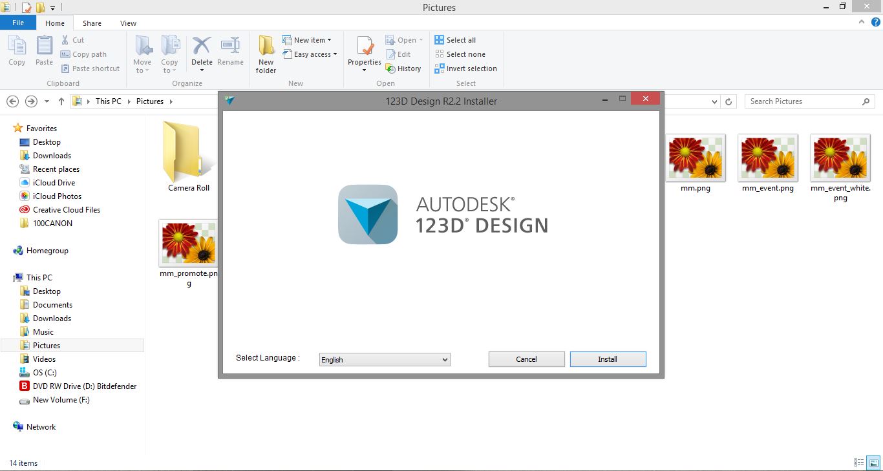883x471 pixels.
Task: Select the 100CANON folder in the sidebar
Action: tap(52, 224)
